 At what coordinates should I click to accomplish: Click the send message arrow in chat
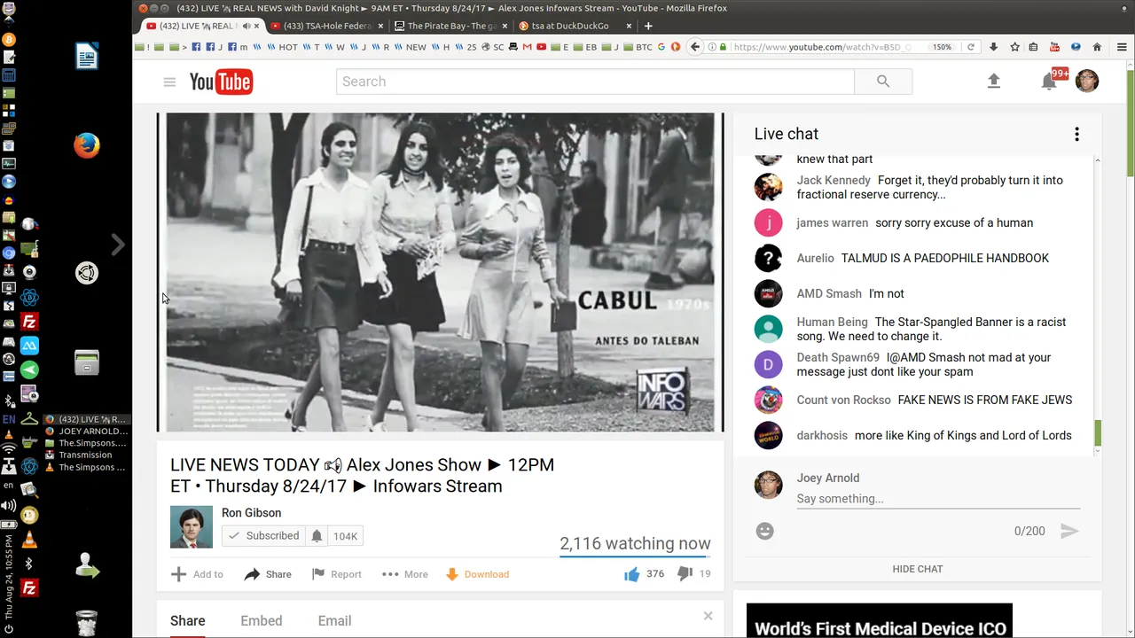(x=1070, y=531)
